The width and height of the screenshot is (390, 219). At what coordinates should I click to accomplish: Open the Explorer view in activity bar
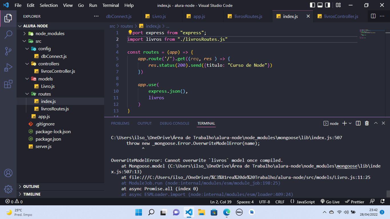(8, 18)
